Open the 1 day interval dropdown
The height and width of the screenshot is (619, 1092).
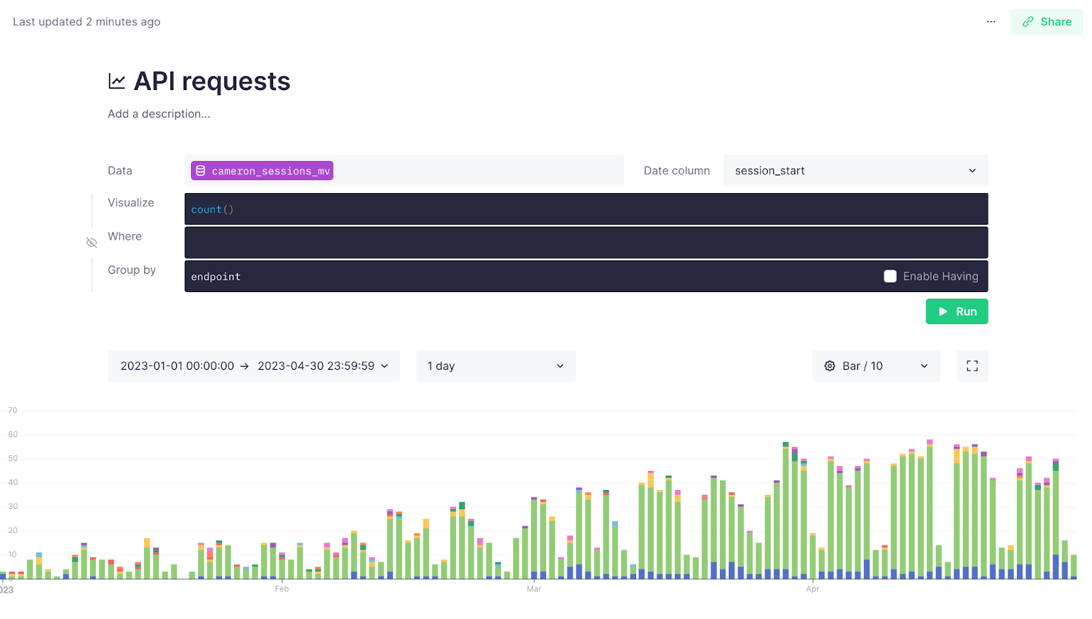tap(495, 366)
